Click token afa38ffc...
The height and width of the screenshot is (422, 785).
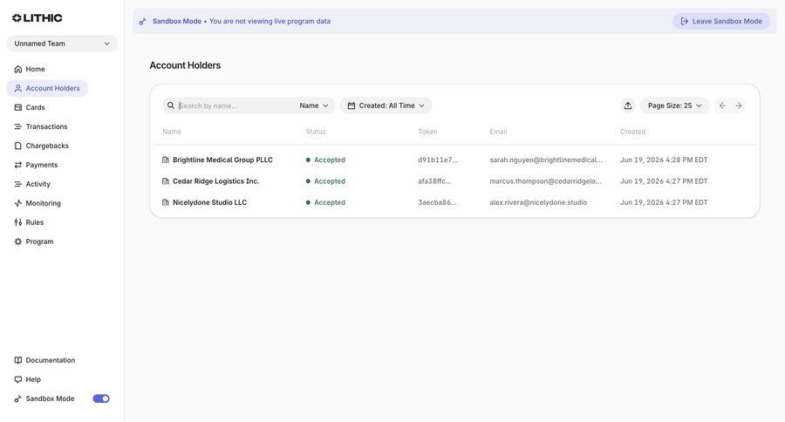click(434, 181)
